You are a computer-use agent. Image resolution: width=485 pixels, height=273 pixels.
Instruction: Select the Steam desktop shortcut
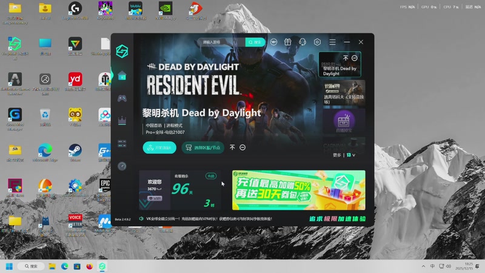75,153
